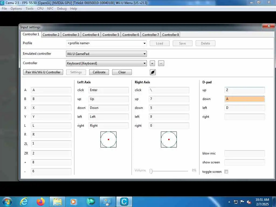Click the network tray icon
Viewport: 276px width, 207px height.
point(236,202)
